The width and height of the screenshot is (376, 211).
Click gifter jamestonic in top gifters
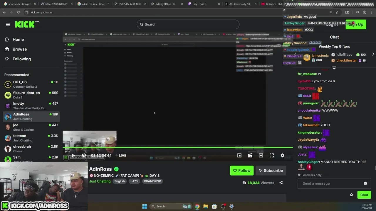click(320, 55)
